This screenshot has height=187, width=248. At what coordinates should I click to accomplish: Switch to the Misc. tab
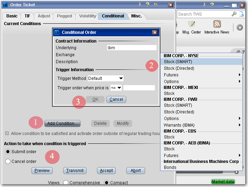(136, 16)
